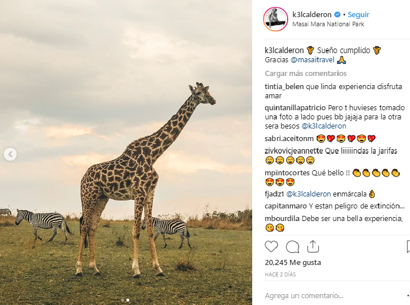This screenshot has width=410, height=305.
Task: Open comments via speech bubble icon
Action: 292,246
